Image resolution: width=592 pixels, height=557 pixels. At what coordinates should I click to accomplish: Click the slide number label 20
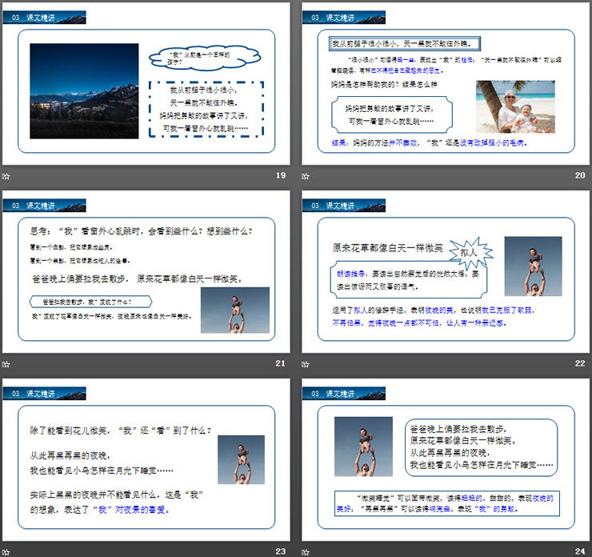tap(580, 176)
